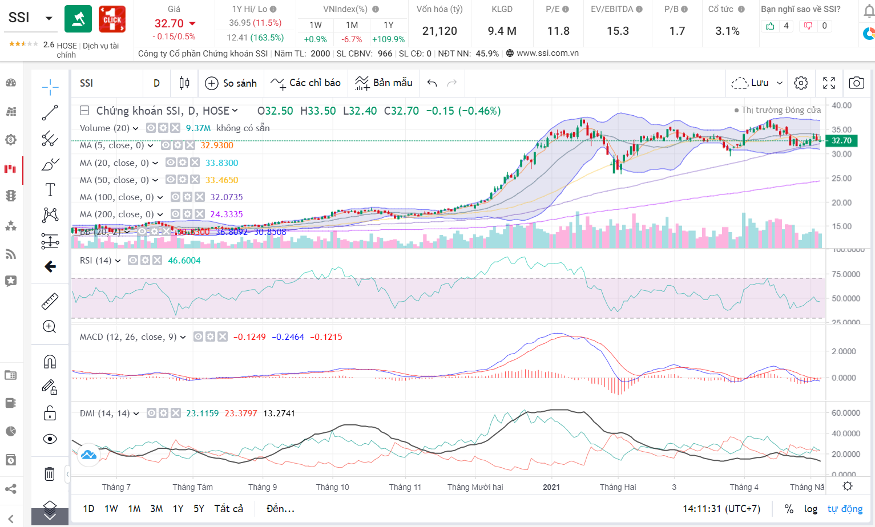875x527 pixels.
Task: Open settings for MA (5, close, 0)
Action: point(178,145)
